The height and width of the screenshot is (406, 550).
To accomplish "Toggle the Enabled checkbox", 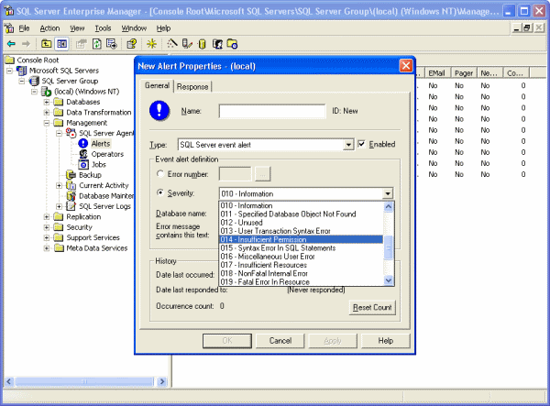I will 361,144.
